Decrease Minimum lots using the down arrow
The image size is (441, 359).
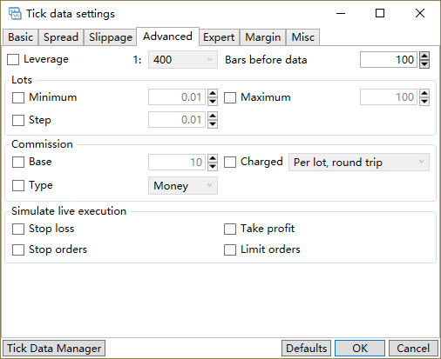coord(213,101)
